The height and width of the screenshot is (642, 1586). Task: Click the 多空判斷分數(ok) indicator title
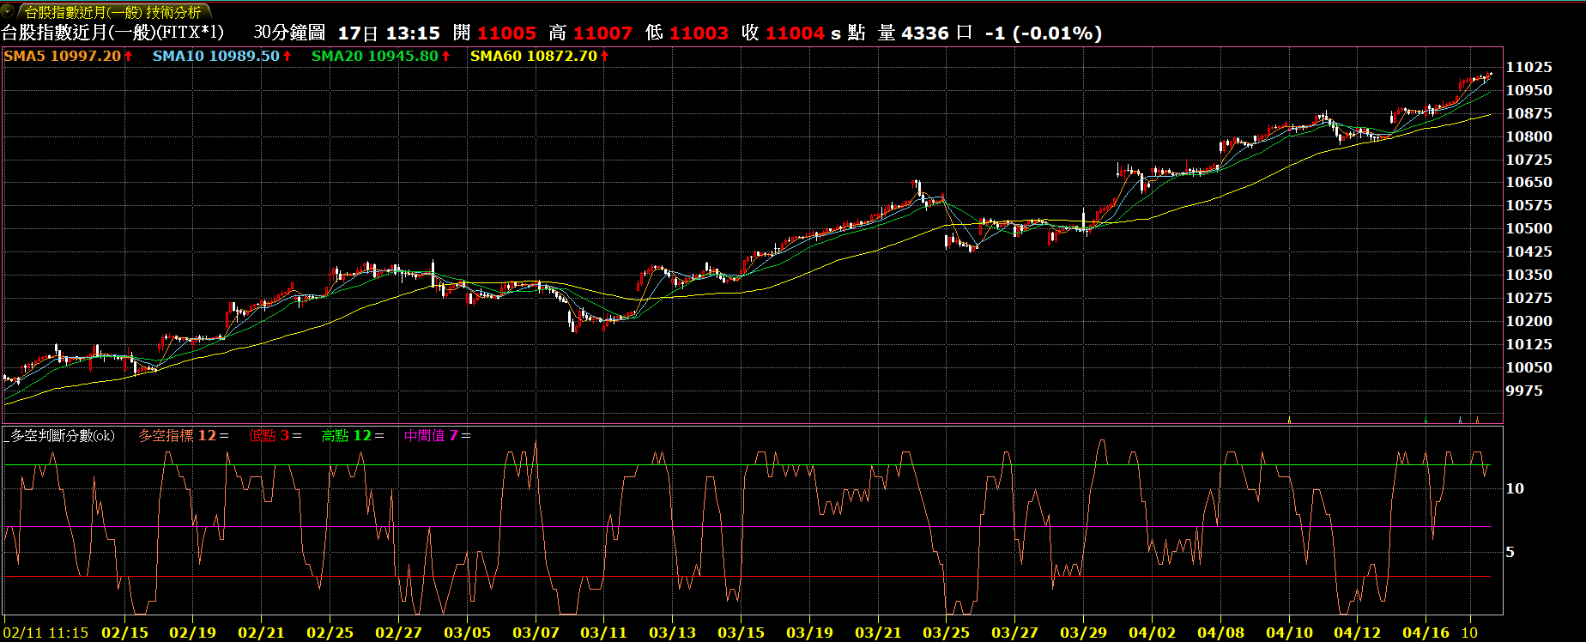tap(62, 436)
